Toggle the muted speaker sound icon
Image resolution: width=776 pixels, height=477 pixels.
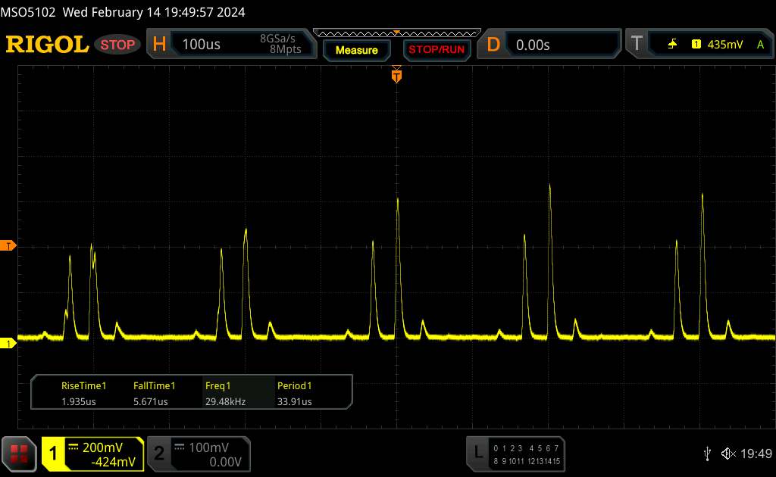(728, 454)
